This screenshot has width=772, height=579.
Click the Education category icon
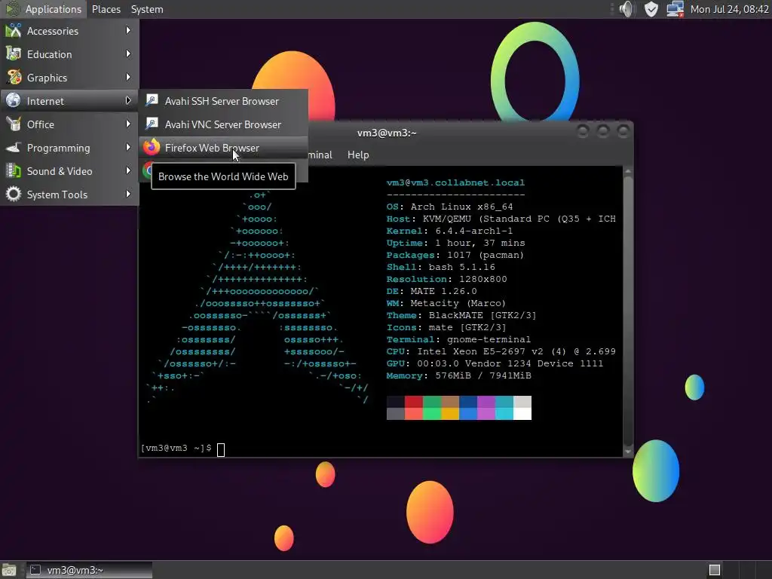point(14,54)
